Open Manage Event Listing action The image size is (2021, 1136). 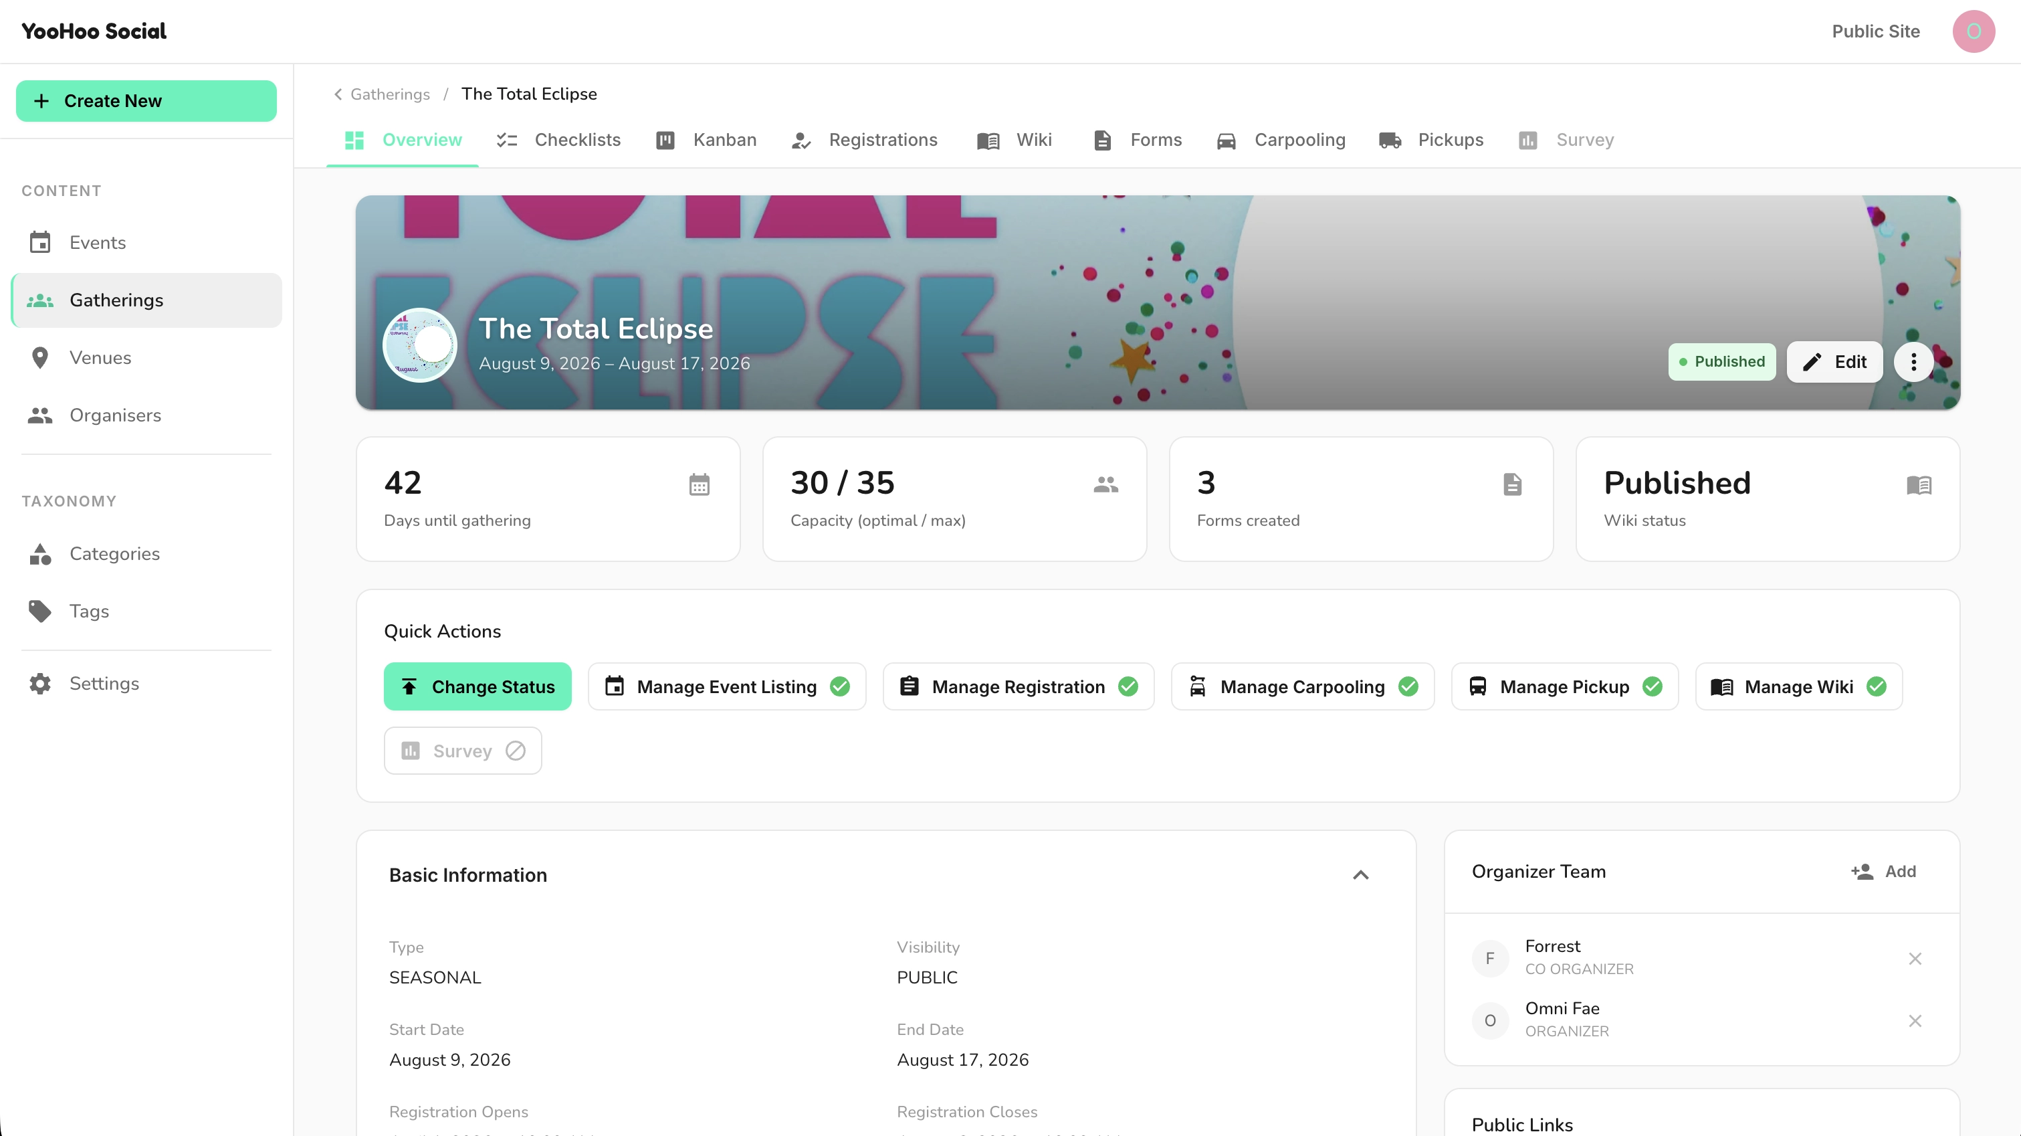click(726, 686)
